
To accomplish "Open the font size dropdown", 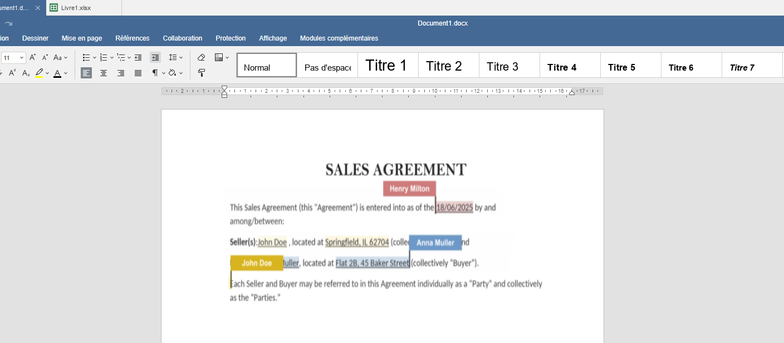I will (x=22, y=57).
